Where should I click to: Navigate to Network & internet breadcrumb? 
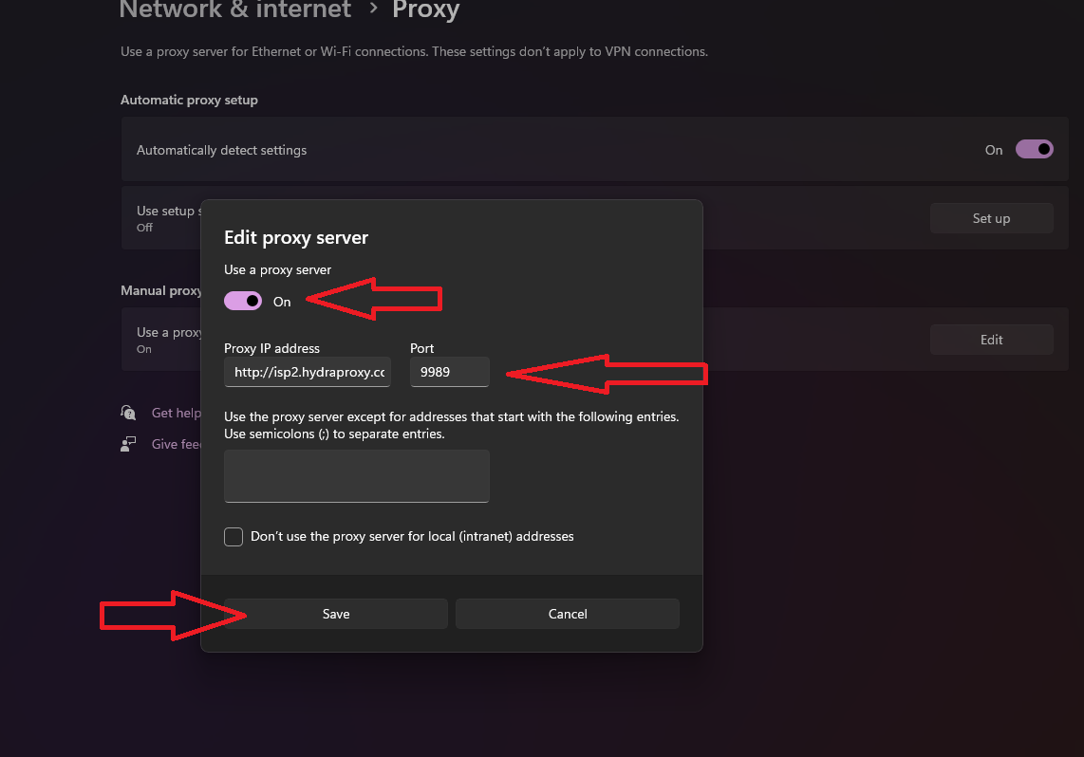coord(234,10)
